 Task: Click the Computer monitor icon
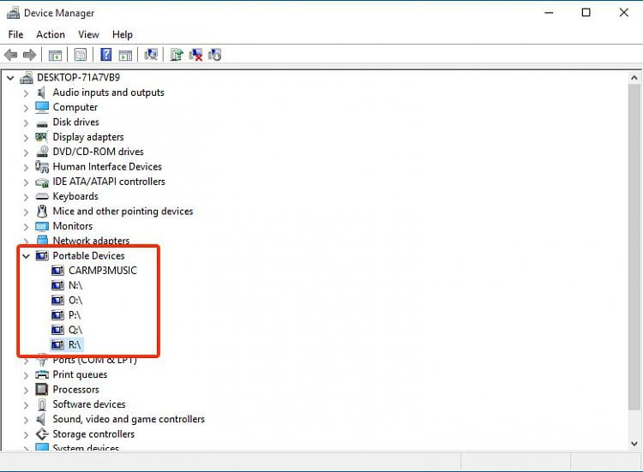click(x=42, y=107)
